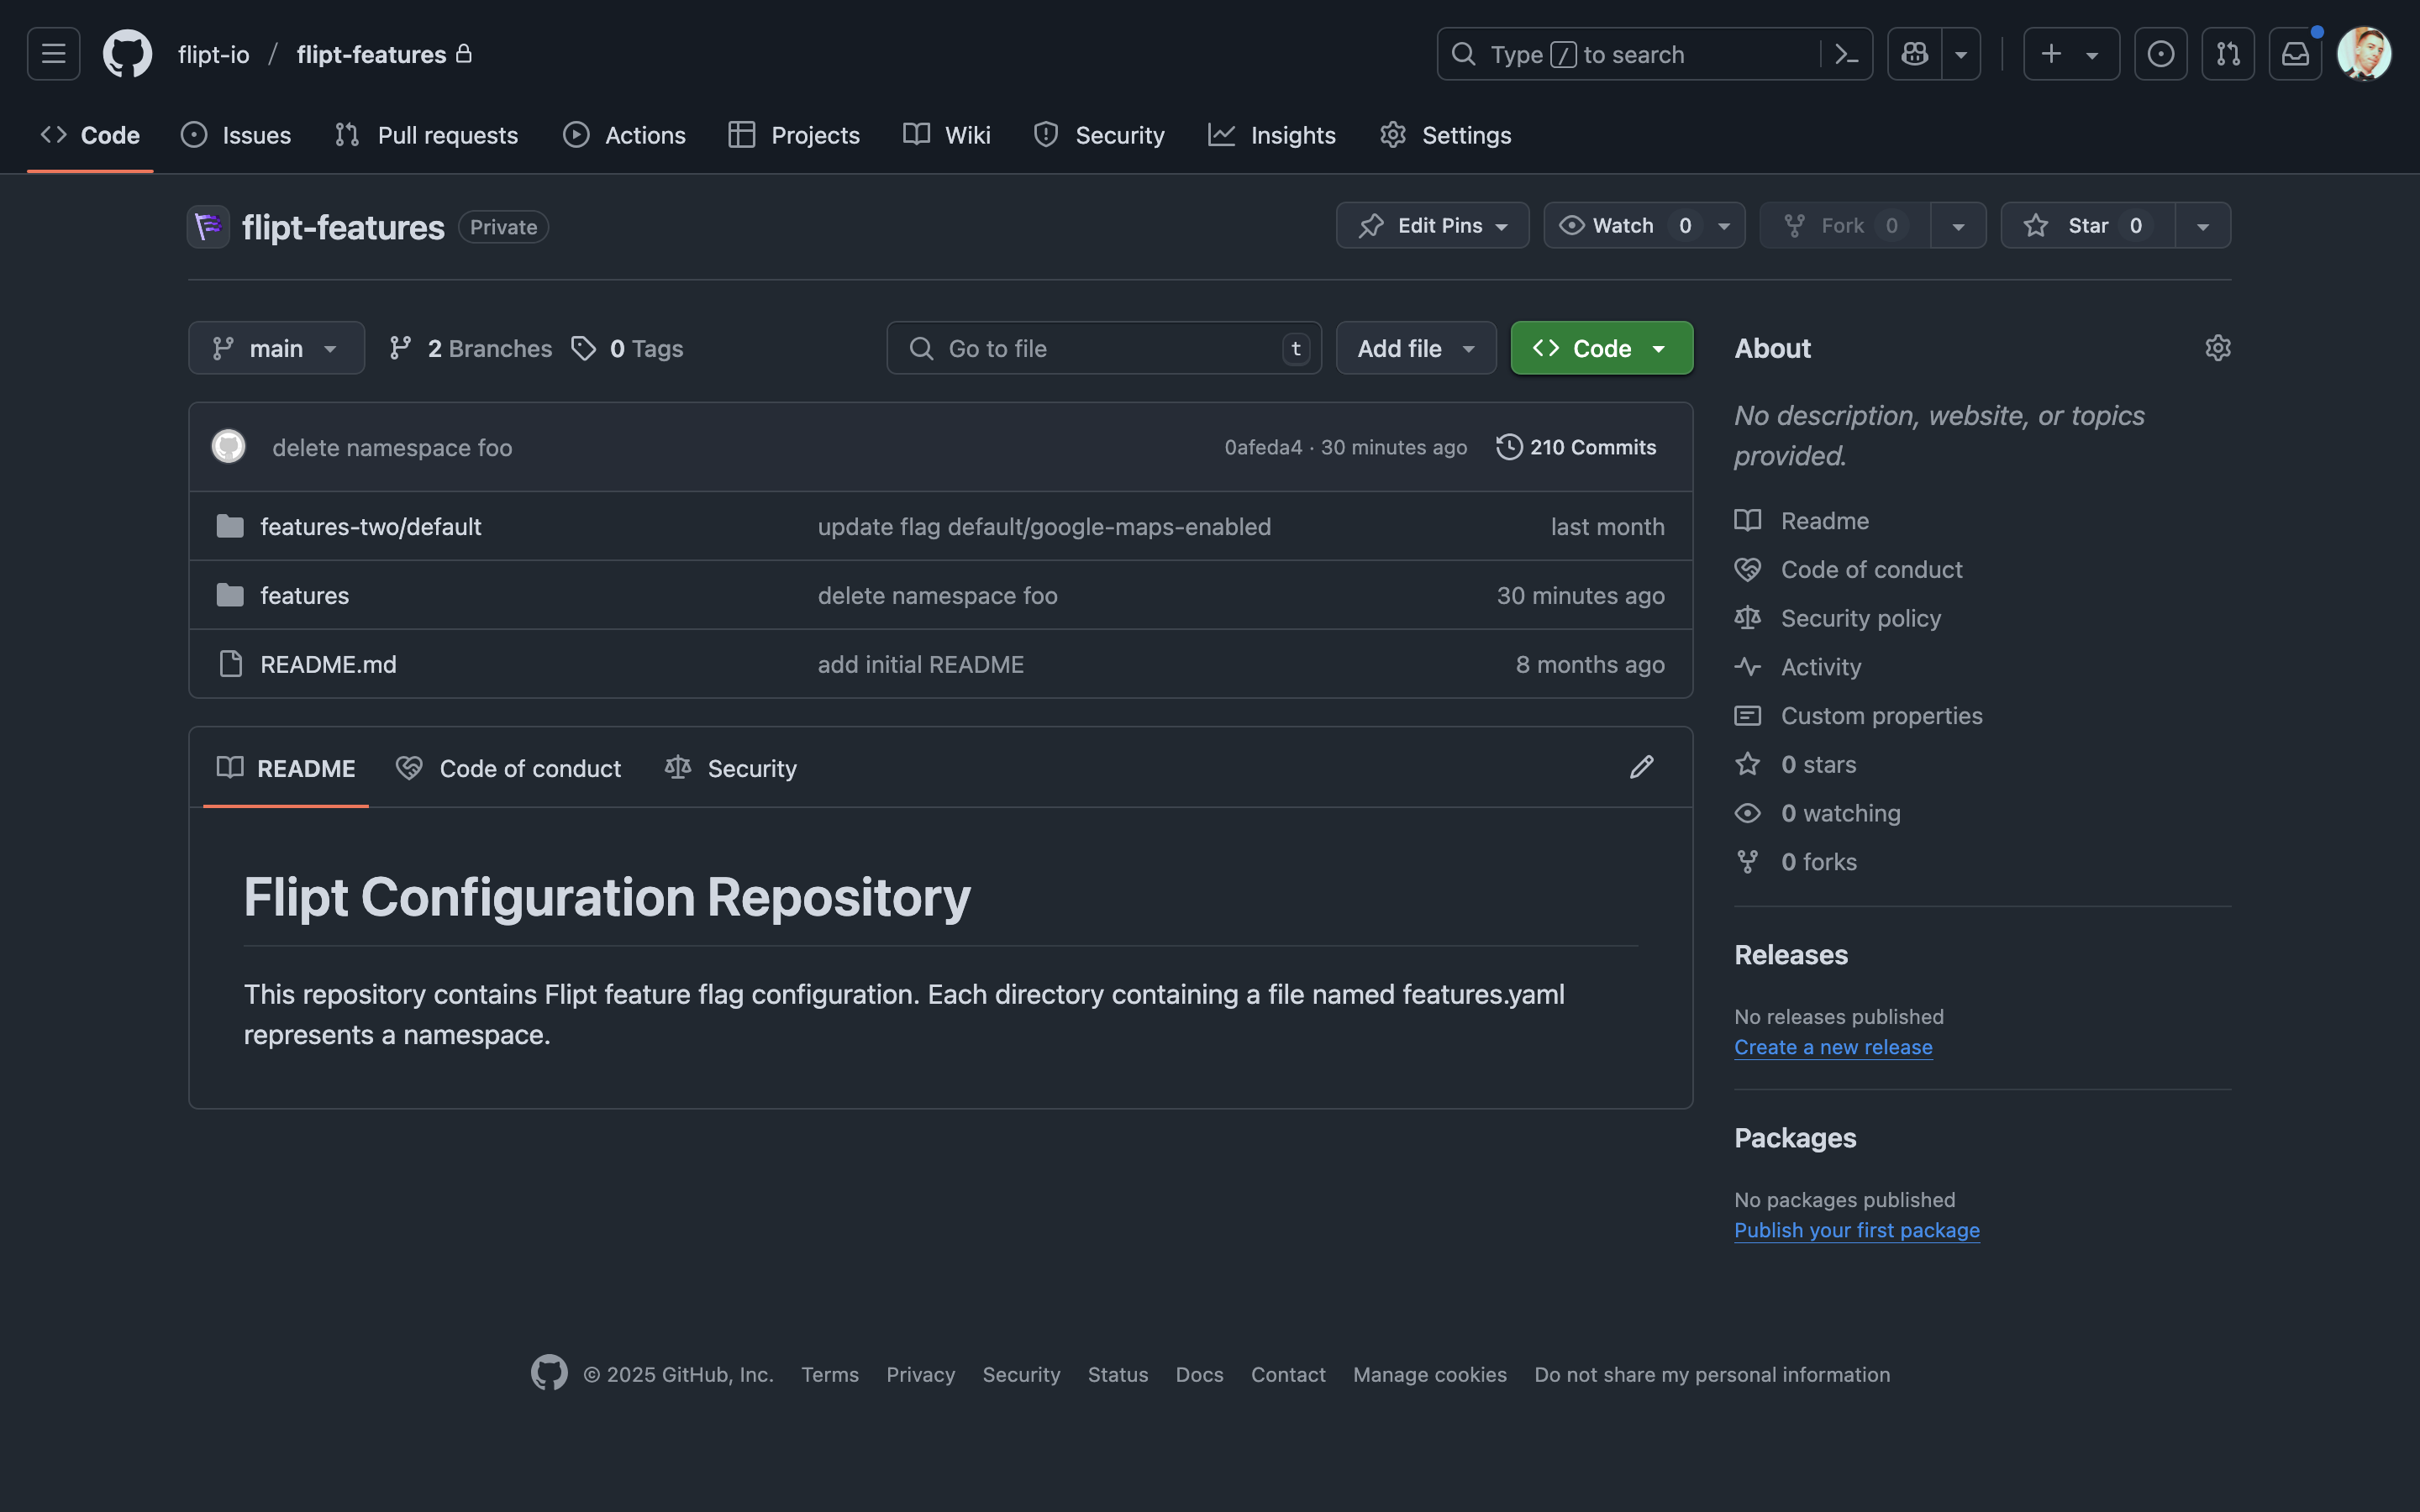Image resolution: width=2420 pixels, height=1512 pixels.
Task: Open the Add file dropdown
Action: [1415, 348]
